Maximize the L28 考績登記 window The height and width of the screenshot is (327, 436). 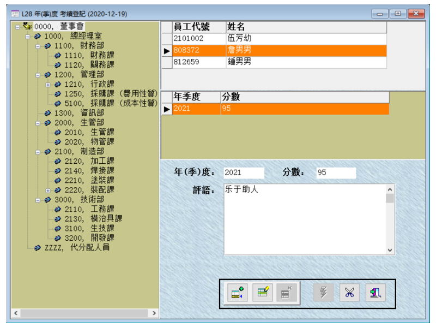(x=398, y=13)
